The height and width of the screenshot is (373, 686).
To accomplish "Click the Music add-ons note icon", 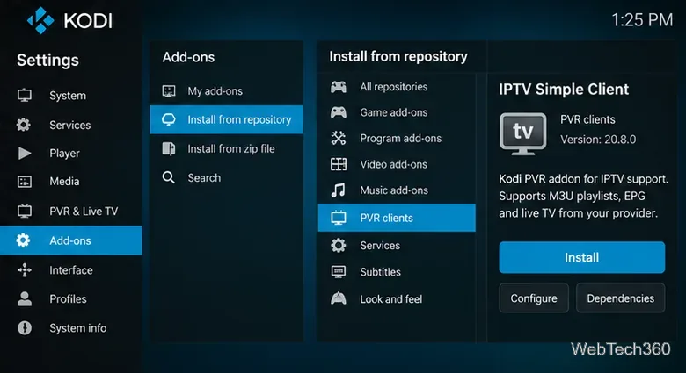I will tap(339, 190).
